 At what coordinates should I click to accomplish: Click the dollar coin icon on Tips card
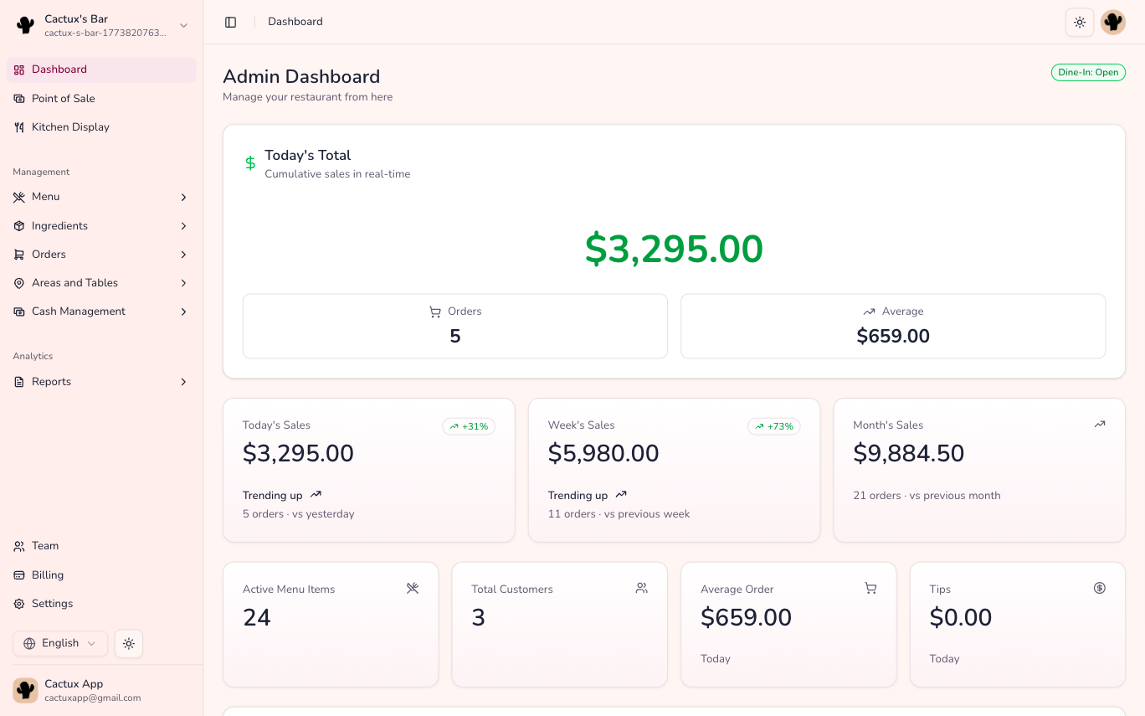tap(1100, 588)
